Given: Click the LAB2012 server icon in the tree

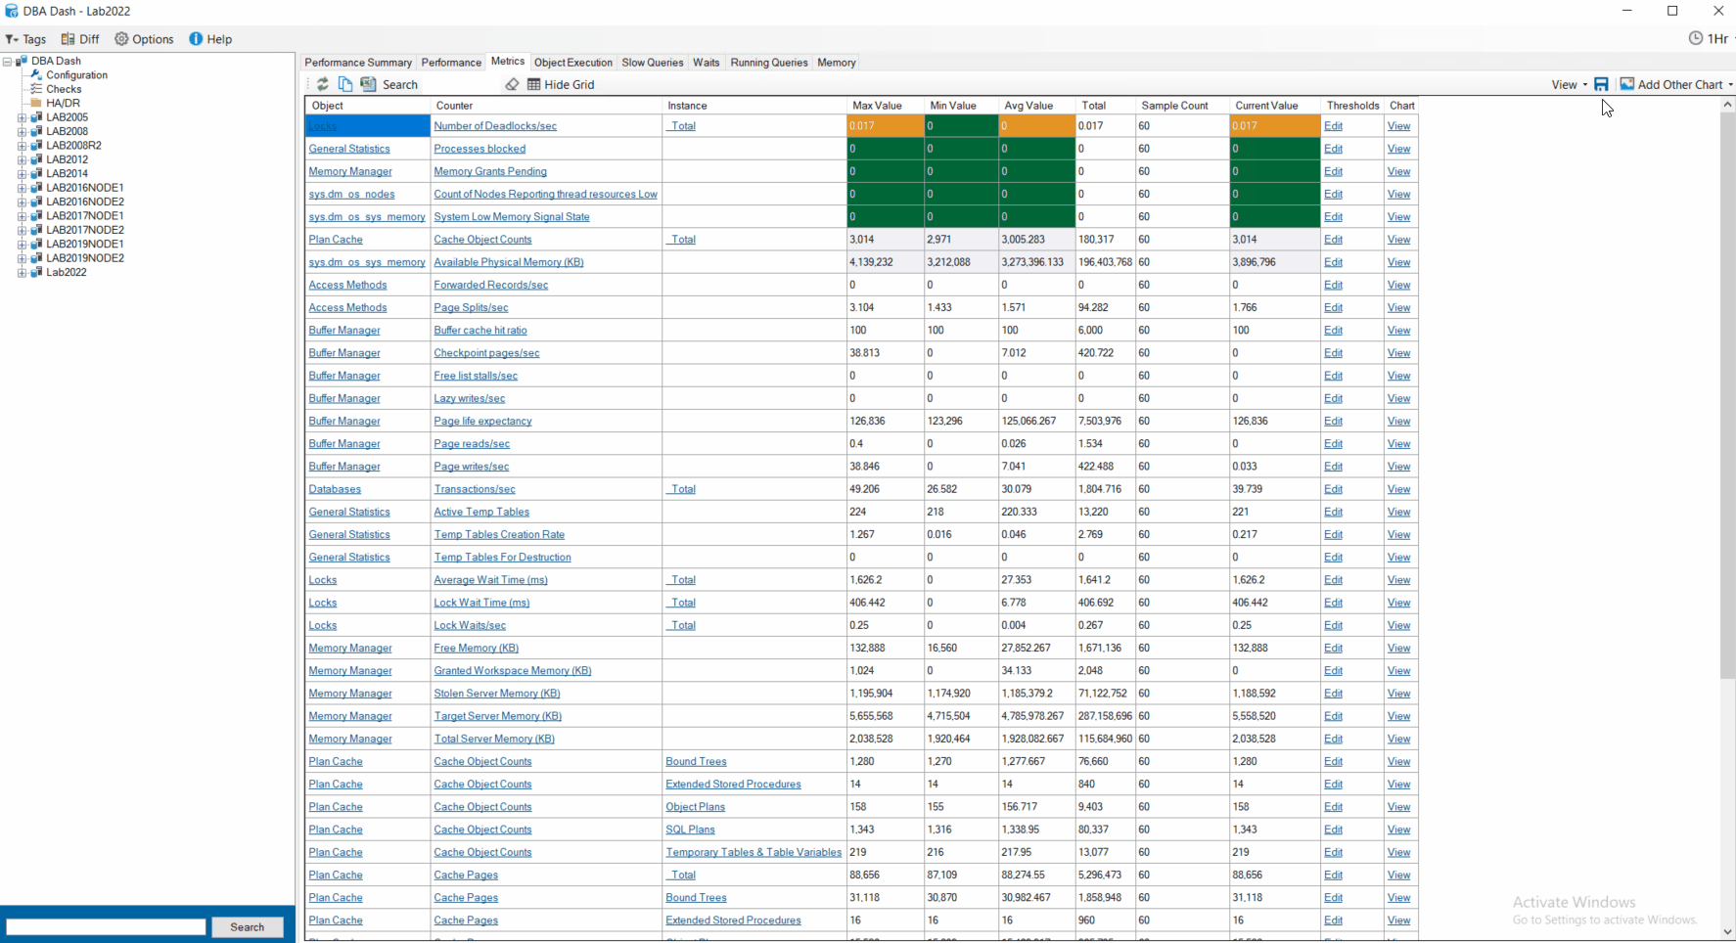Looking at the screenshot, I should 36,159.
